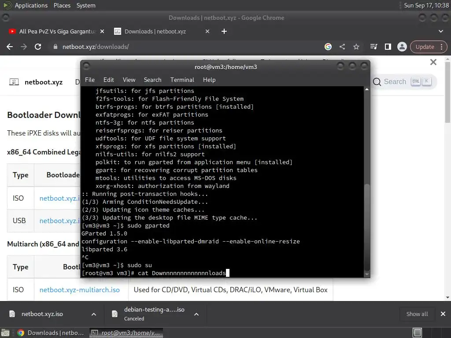Open terminal View menu
This screenshot has width=451, height=338.
129,80
